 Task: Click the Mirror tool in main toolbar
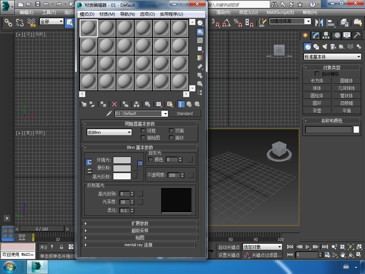(319, 22)
